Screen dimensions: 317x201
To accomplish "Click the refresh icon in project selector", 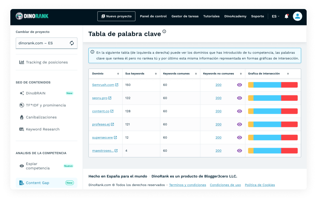I will click(72, 43).
